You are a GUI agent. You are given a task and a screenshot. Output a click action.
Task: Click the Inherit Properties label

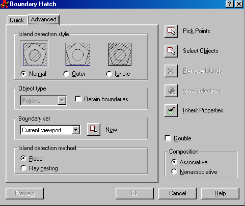(x=203, y=110)
